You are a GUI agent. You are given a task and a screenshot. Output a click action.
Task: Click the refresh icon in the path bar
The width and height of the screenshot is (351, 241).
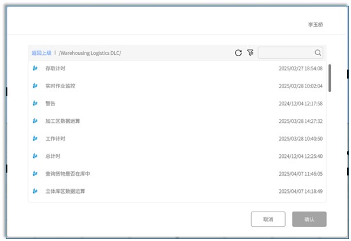pyautogui.click(x=238, y=52)
